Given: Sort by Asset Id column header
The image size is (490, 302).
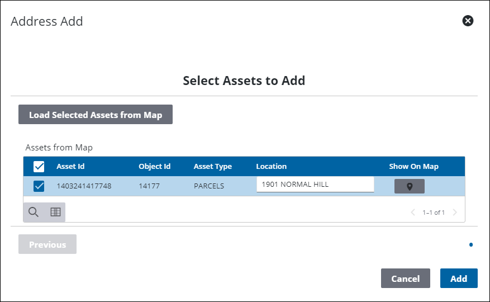Looking at the screenshot, I should 70,166.
